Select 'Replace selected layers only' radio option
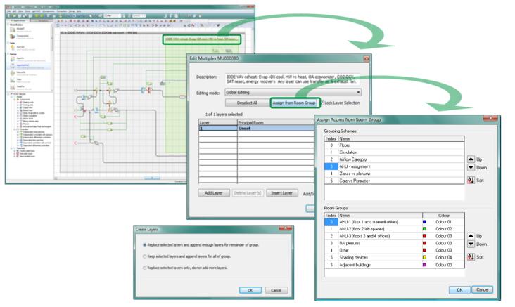515x307 pixels. point(146,267)
